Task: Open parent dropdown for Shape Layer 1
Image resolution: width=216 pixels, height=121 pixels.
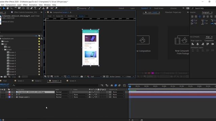Action: tap(118, 97)
